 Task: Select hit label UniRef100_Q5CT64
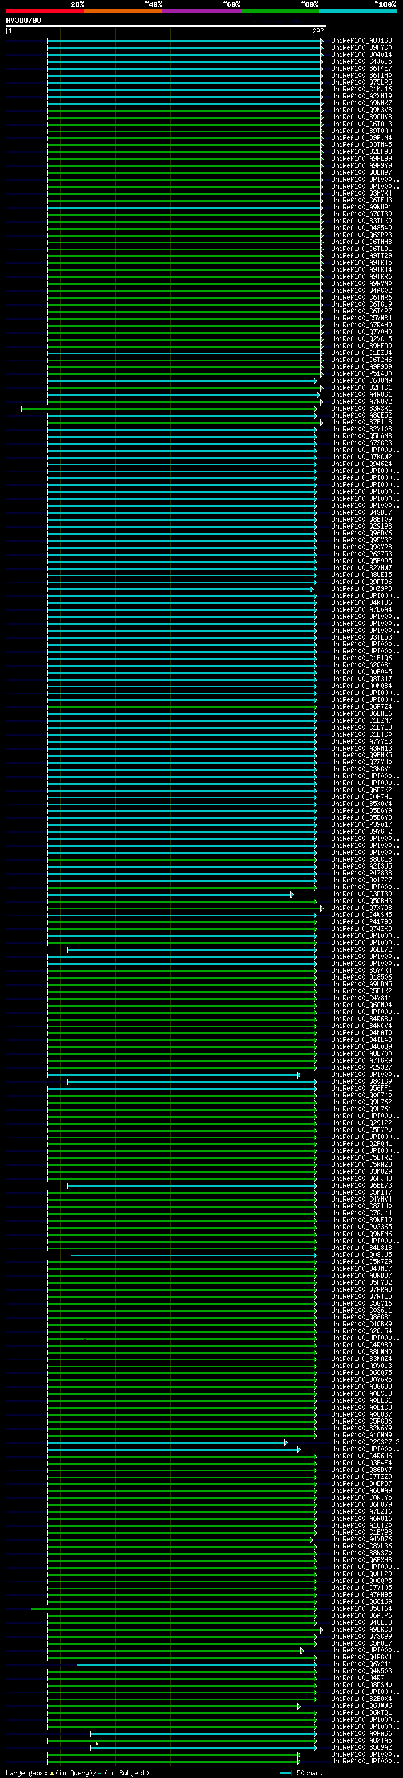point(361,1609)
